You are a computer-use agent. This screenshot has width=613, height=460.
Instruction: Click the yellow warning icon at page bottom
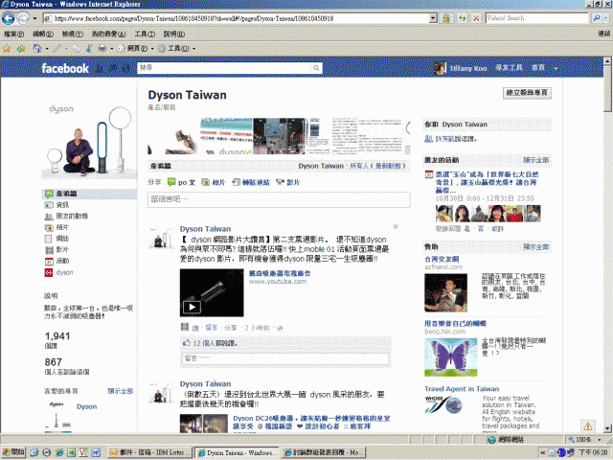tap(587, 425)
